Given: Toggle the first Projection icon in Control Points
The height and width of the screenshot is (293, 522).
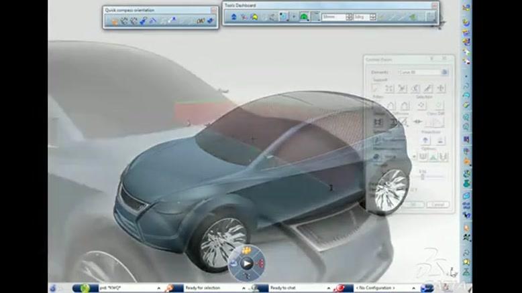Looking at the screenshot, I should click(426, 140).
